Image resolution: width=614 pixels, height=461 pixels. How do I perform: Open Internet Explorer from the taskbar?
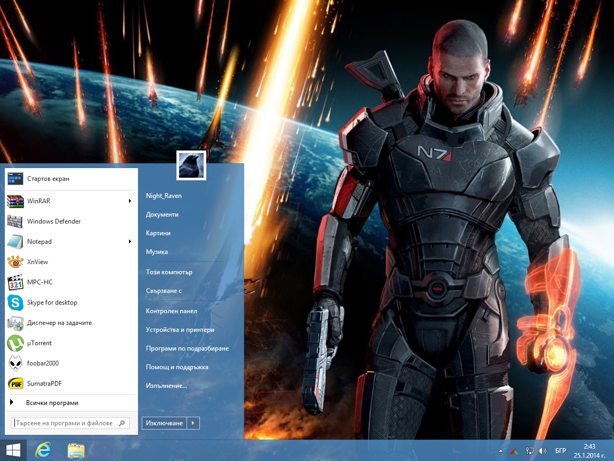point(43,450)
